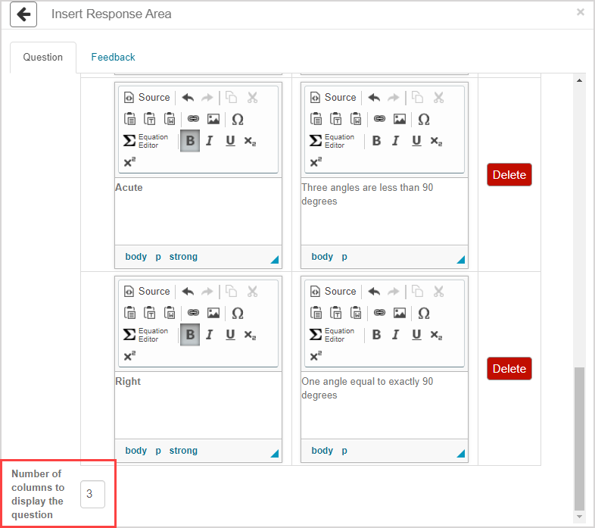Click the vertical scrollbar thumb
Image resolution: width=595 pixels, height=528 pixels.
tap(580, 438)
